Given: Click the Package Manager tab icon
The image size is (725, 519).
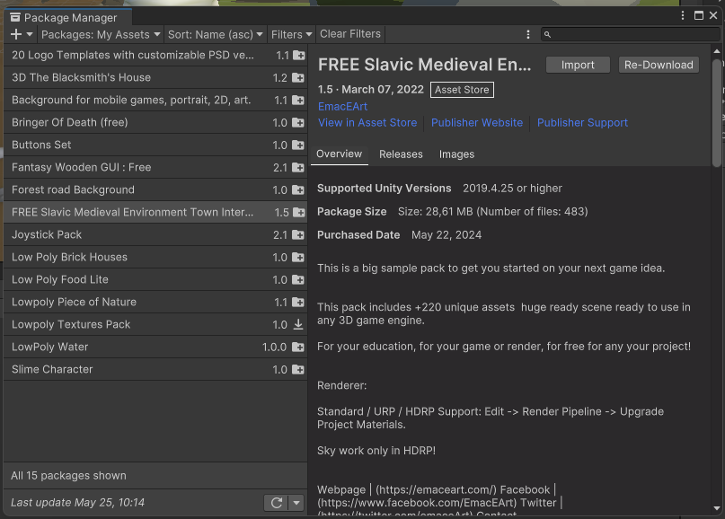Looking at the screenshot, I should pos(15,18).
